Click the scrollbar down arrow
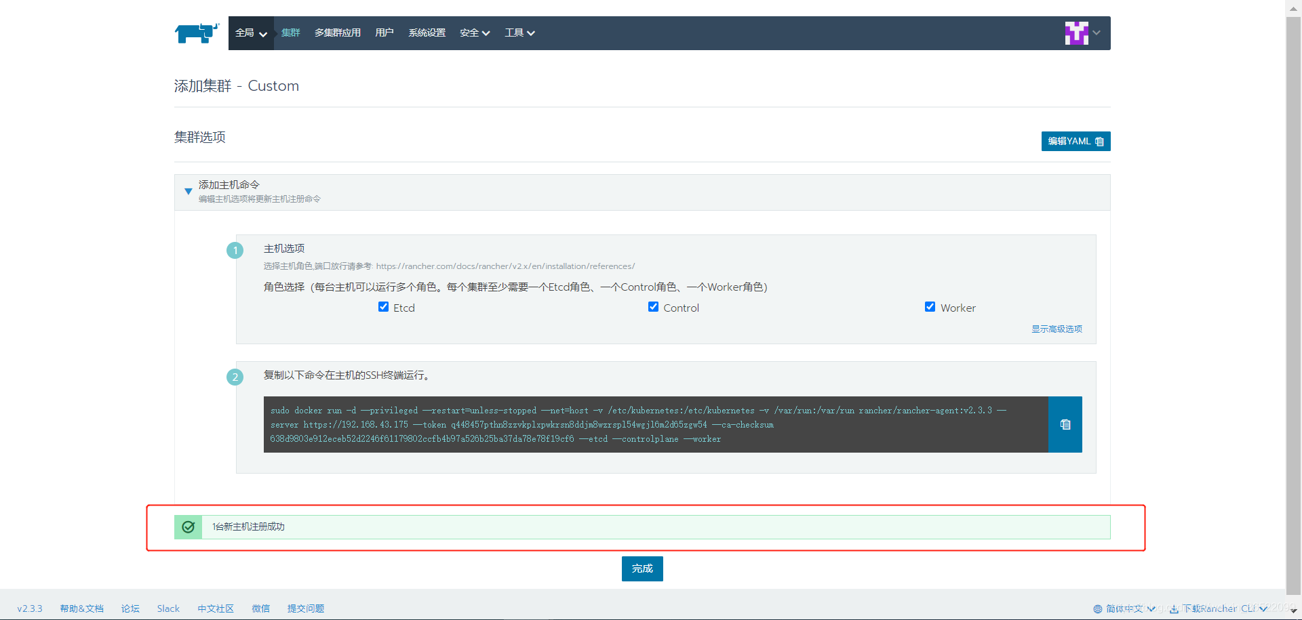 1293,611
